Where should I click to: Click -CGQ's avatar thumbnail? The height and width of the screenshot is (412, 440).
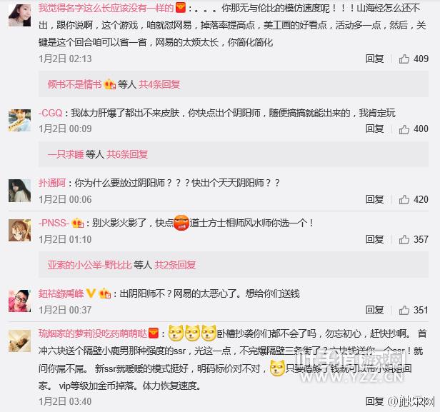pyautogui.click(x=20, y=121)
